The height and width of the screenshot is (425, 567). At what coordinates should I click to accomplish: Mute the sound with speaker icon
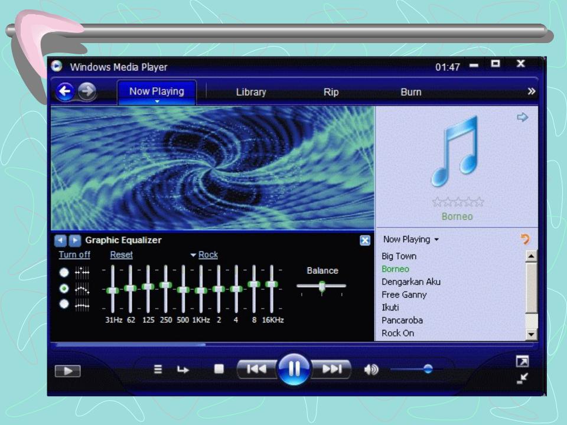coord(372,370)
